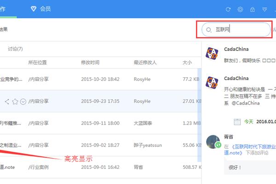Click the file list vertical scrollbar
276x184 pixels.
200,115
